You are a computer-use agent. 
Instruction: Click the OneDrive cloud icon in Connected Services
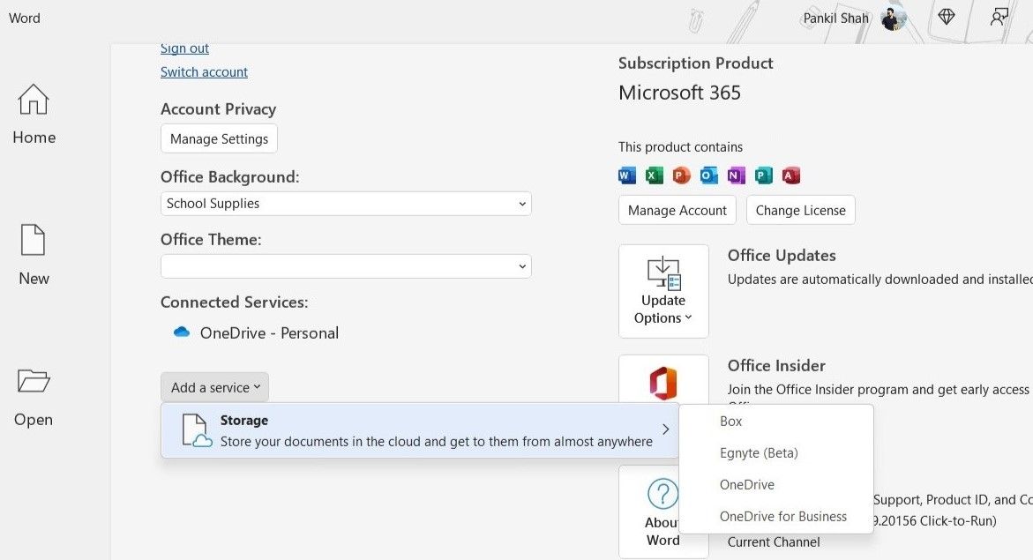181,332
